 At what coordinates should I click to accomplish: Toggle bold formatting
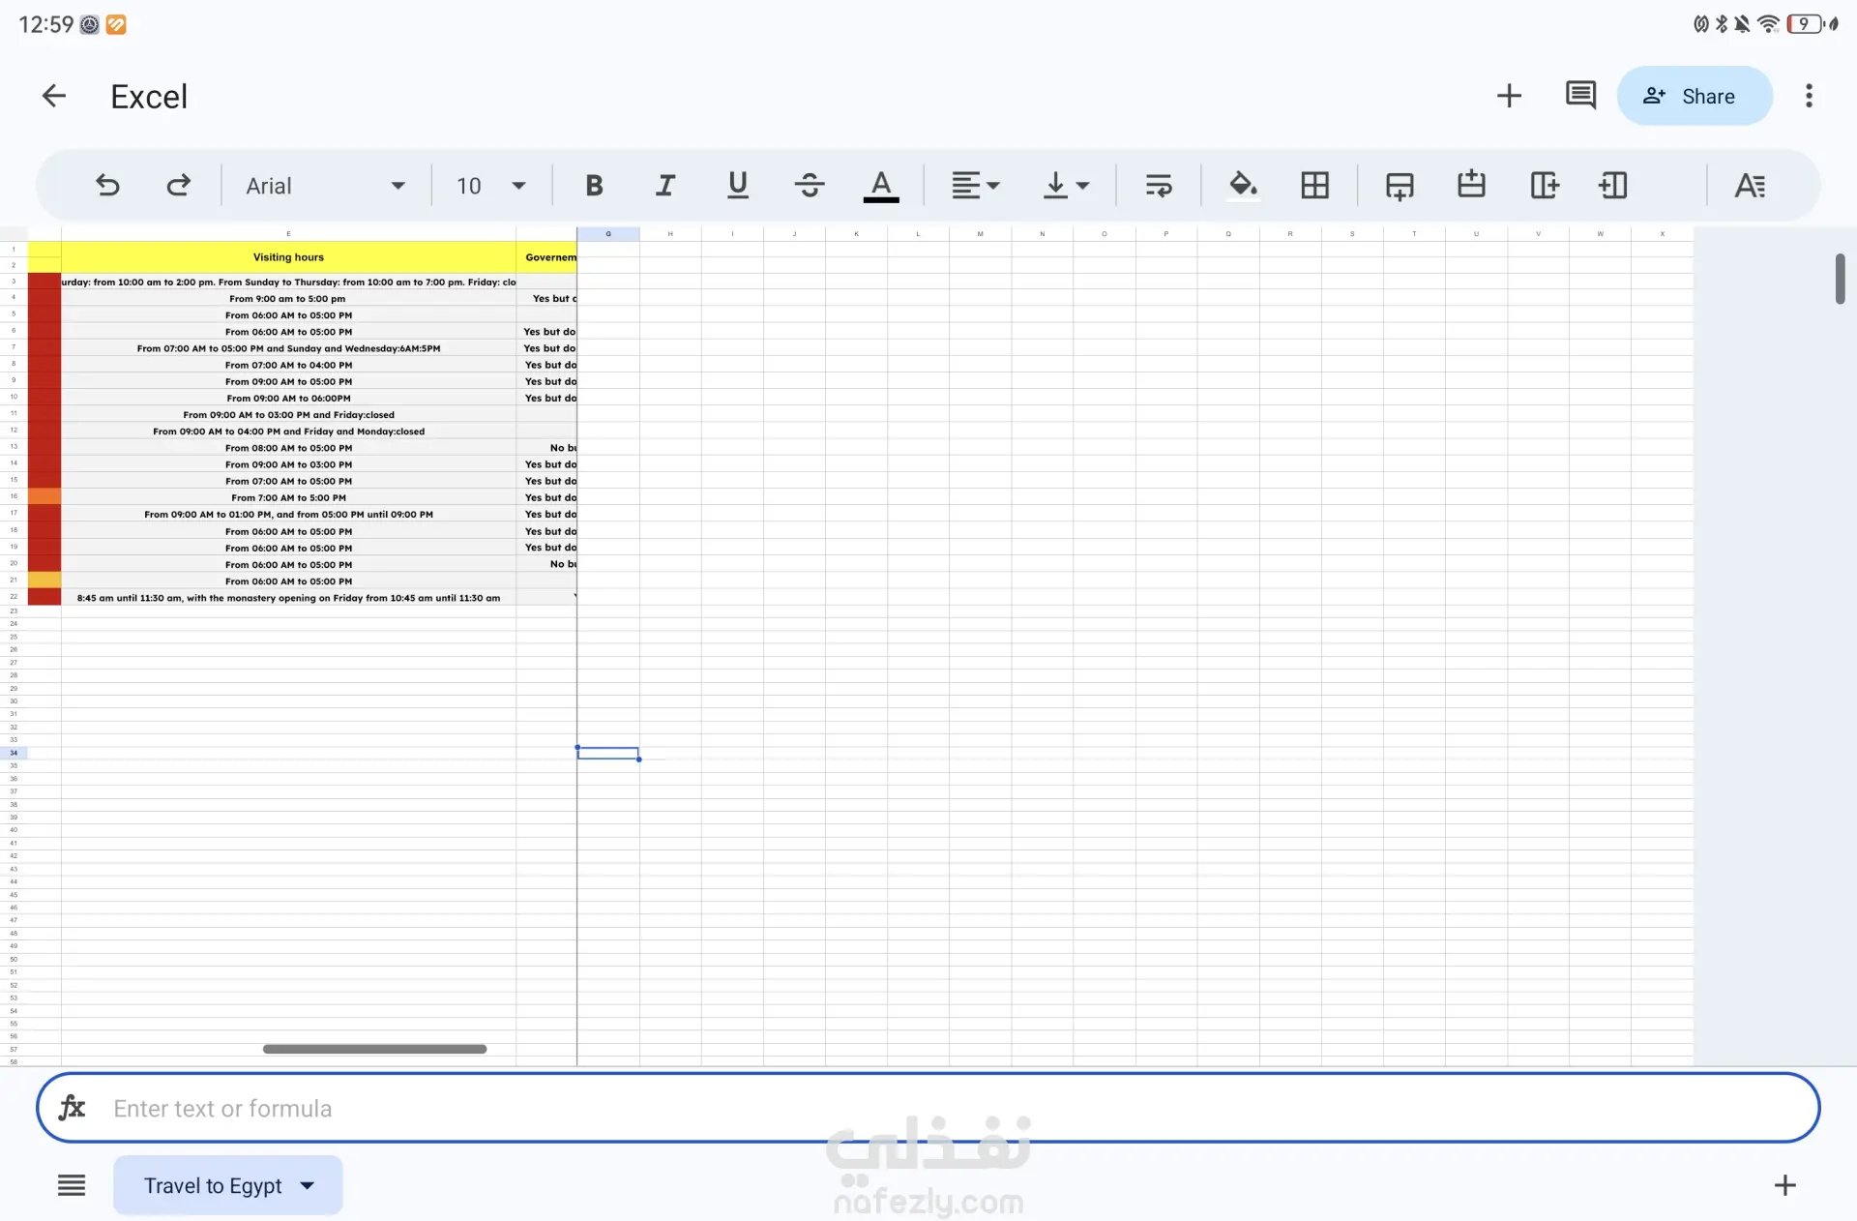594,185
